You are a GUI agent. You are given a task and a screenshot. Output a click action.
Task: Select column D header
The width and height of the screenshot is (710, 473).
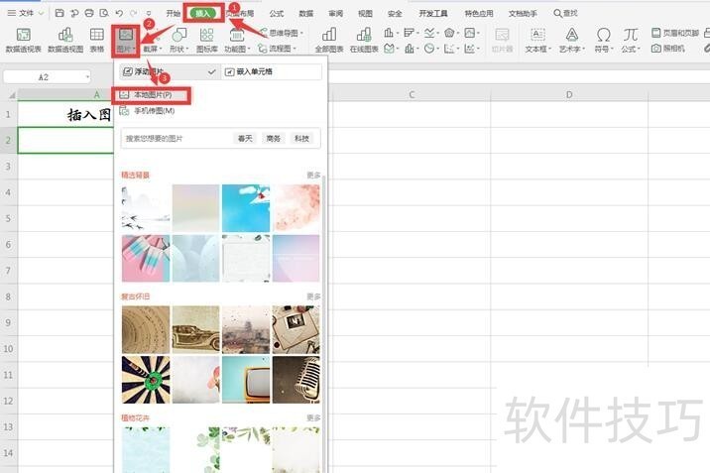[569, 94]
